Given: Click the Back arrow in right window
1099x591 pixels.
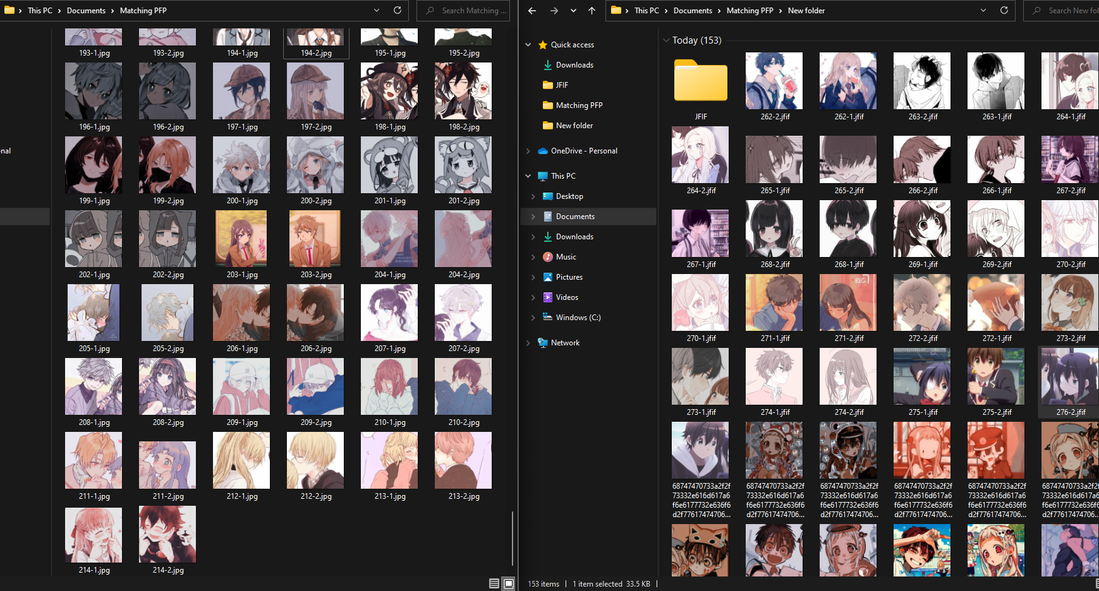Looking at the screenshot, I should (x=532, y=11).
